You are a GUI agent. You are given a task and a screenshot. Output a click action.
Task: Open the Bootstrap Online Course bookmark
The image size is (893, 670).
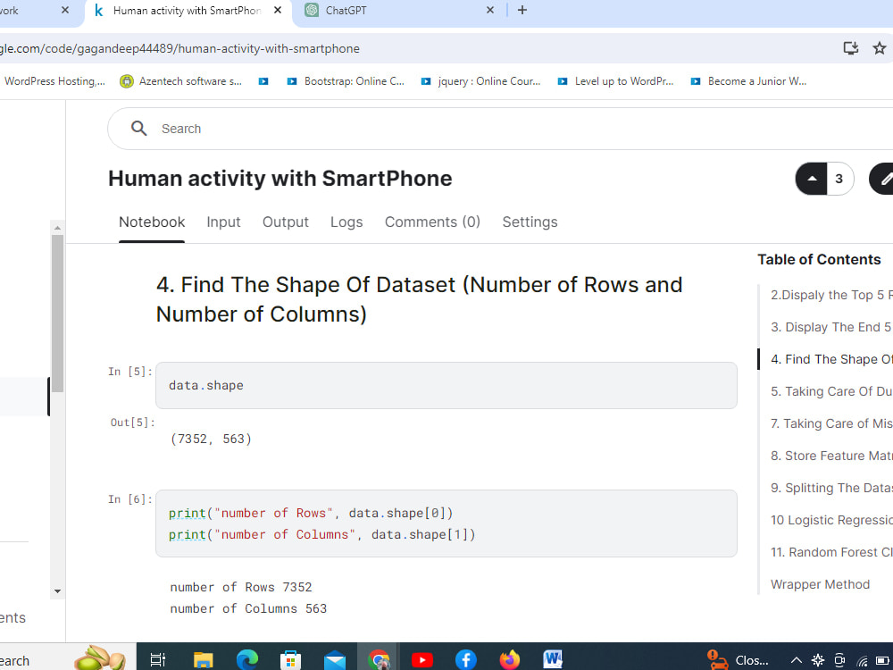pos(346,81)
